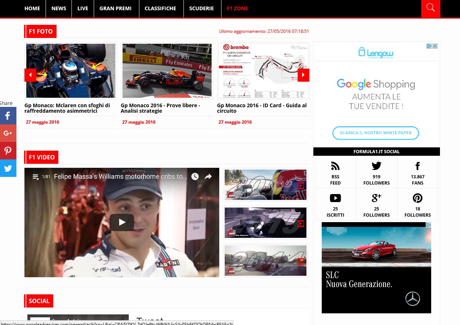
Task: Click date under Mclaren sfoghi article
Action: [42, 122]
